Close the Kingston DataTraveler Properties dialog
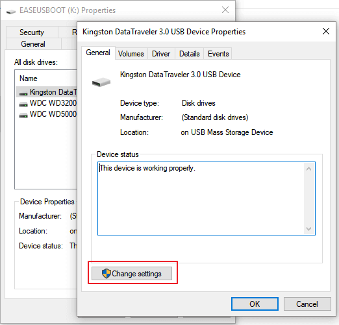This screenshot has height=325, width=339. [326, 31]
